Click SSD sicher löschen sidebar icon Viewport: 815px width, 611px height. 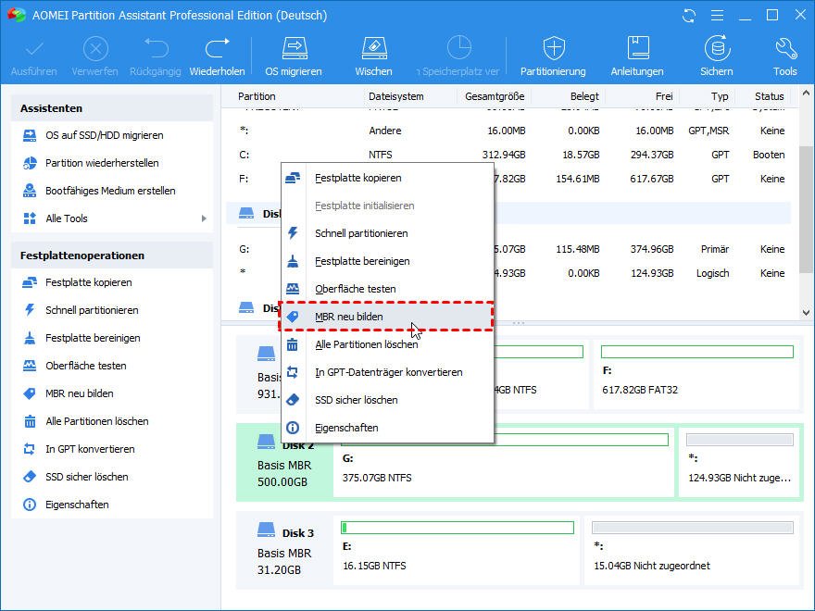(30, 477)
